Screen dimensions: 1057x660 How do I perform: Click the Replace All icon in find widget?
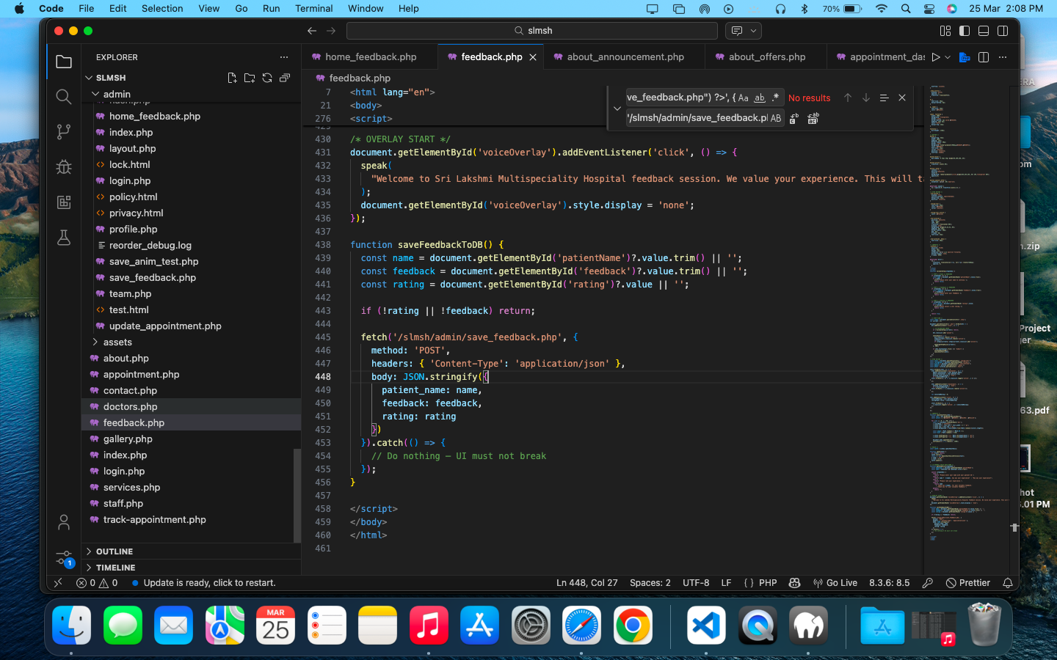pos(813,118)
